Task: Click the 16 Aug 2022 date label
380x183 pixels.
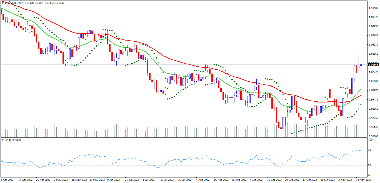Action: [x=221, y=180]
